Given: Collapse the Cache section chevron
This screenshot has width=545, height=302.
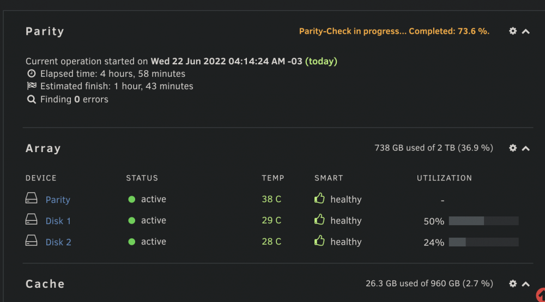Looking at the screenshot, I should pyautogui.click(x=526, y=284).
